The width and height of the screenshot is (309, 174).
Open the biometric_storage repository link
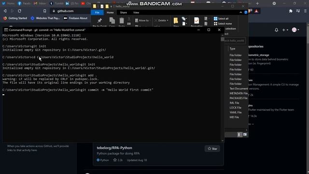click(259, 55)
